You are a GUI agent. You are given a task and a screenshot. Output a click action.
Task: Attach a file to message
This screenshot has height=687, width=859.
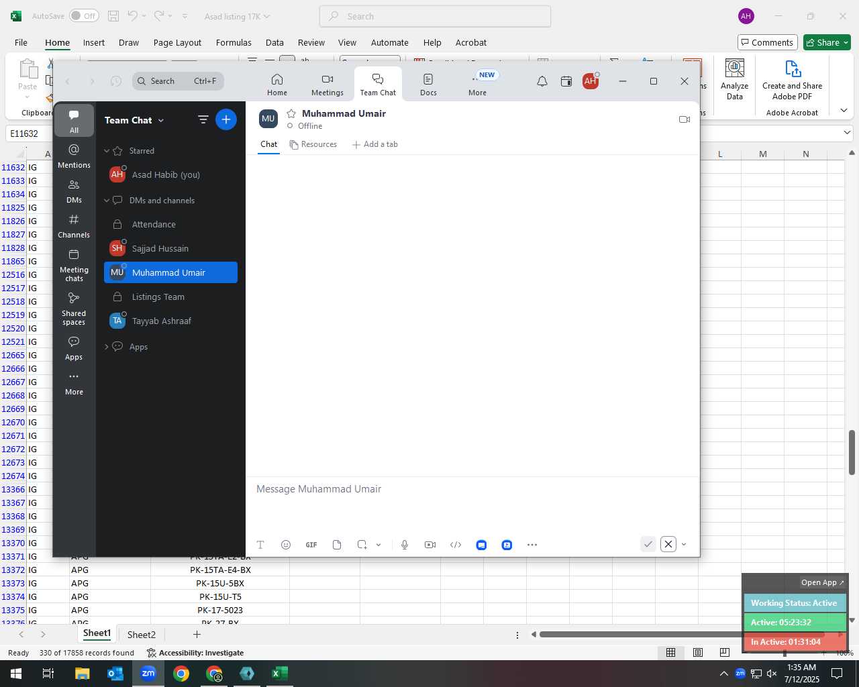pyautogui.click(x=337, y=545)
